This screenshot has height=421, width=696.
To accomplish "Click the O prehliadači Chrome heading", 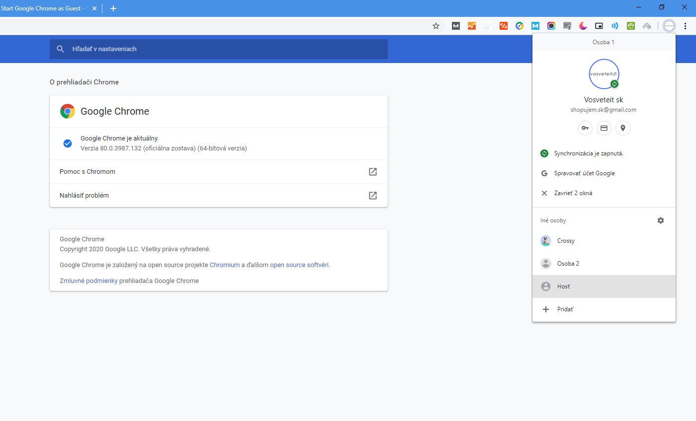I will (x=84, y=82).
